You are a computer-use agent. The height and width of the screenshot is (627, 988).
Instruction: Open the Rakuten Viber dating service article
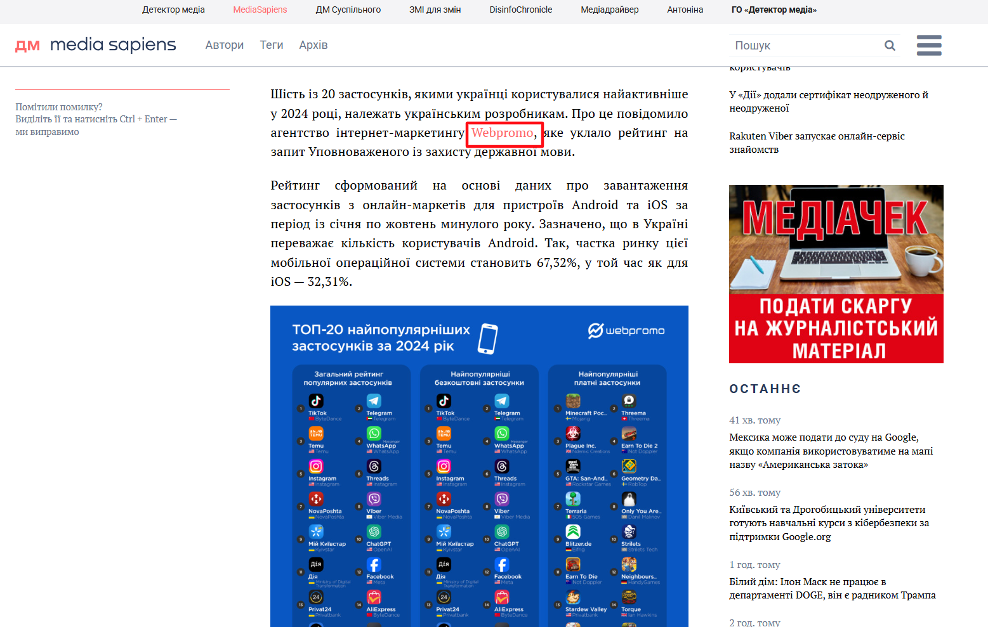(x=817, y=143)
